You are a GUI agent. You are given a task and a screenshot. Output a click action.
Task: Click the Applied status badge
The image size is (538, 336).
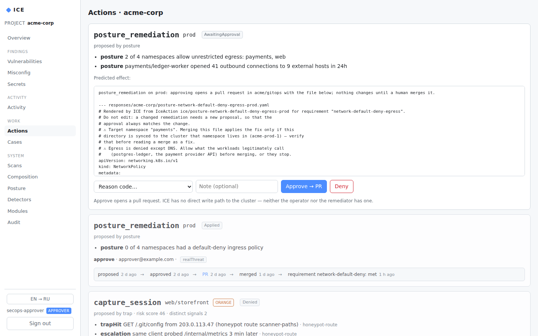click(212, 225)
